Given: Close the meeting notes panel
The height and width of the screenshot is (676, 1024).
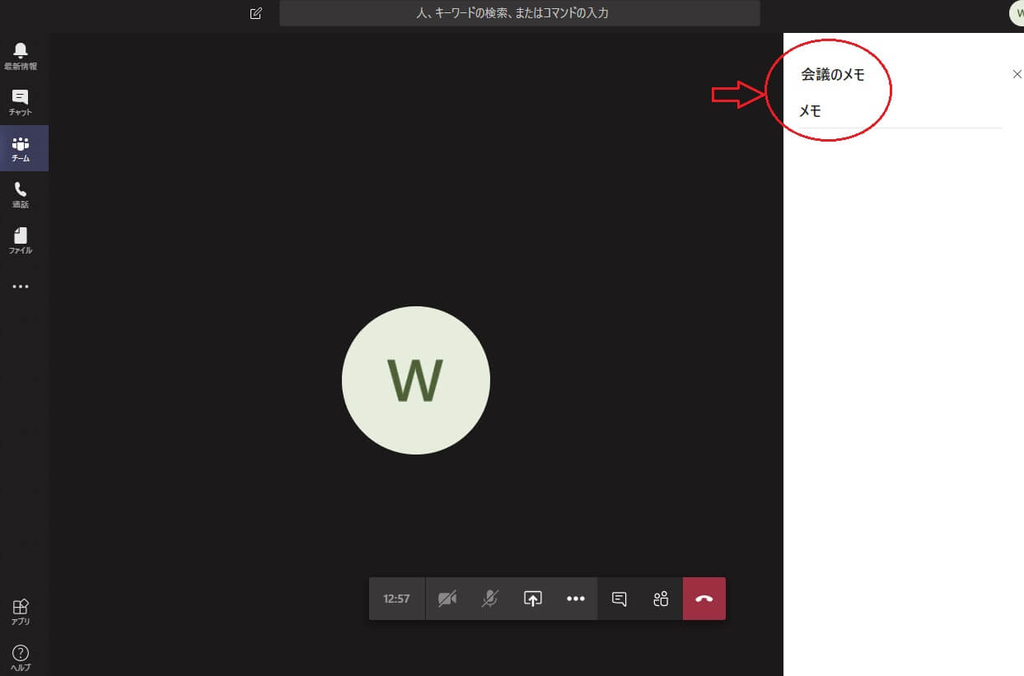Looking at the screenshot, I should [x=1017, y=74].
